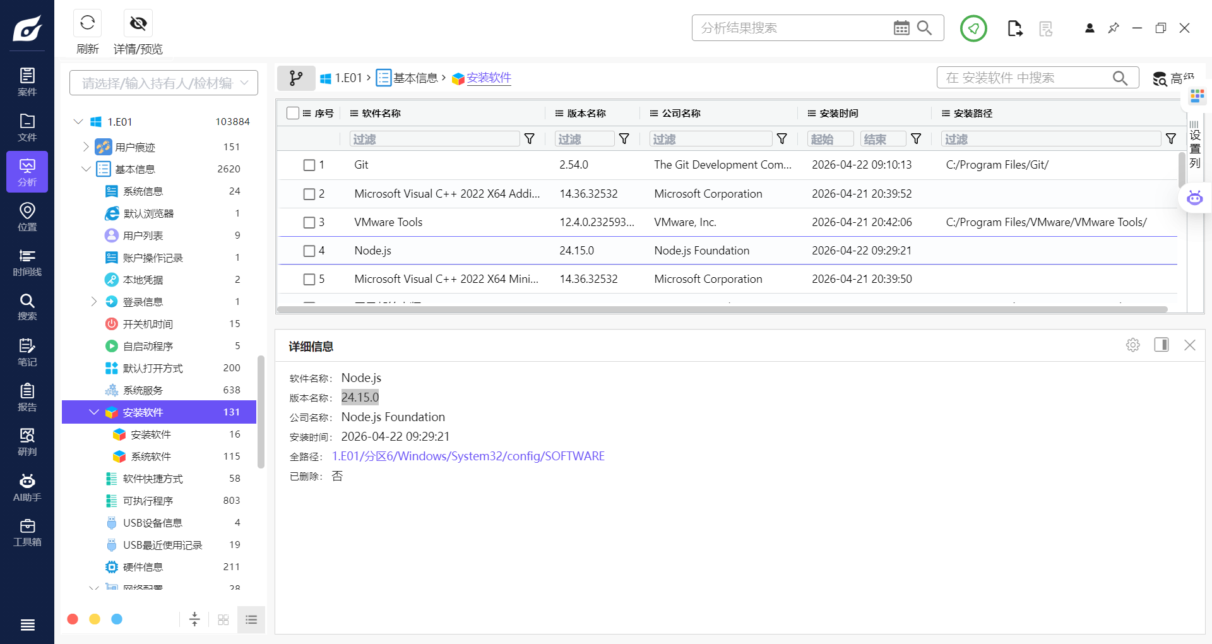Collapse the 安装软件 (131) tree node
The height and width of the screenshot is (644, 1212).
click(94, 412)
